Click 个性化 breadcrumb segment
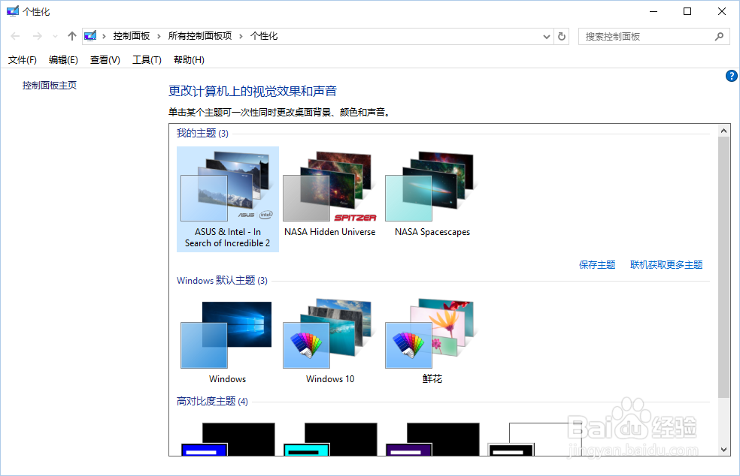Image resolution: width=740 pixels, height=476 pixels. tap(264, 36)
